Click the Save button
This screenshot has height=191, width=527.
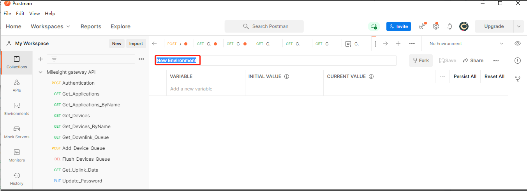tap(448, 61)
